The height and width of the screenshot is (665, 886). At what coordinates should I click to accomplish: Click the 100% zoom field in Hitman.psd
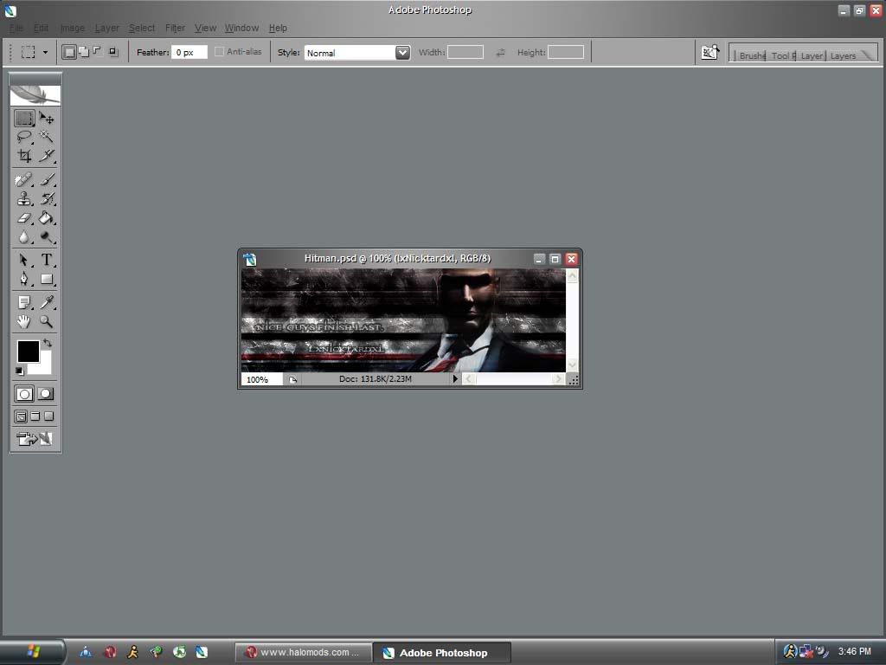click(x=261, y=379)
